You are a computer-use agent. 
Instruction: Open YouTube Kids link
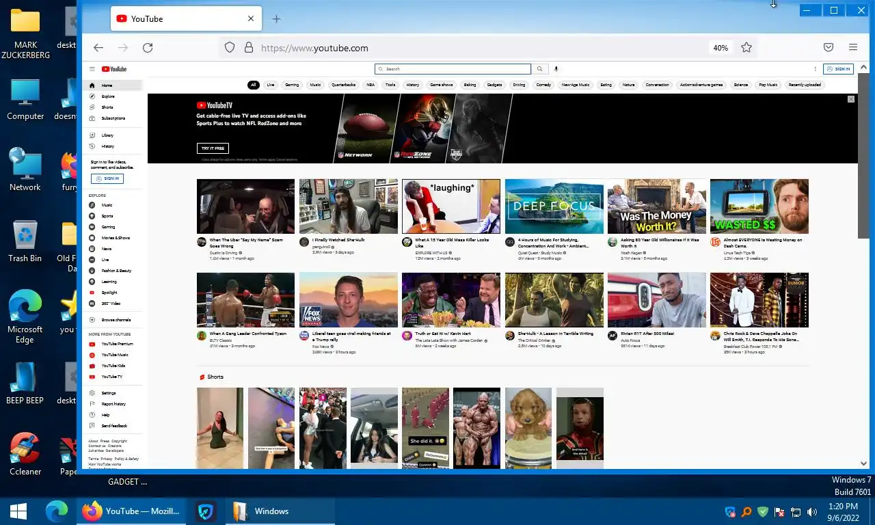point(113,366)
